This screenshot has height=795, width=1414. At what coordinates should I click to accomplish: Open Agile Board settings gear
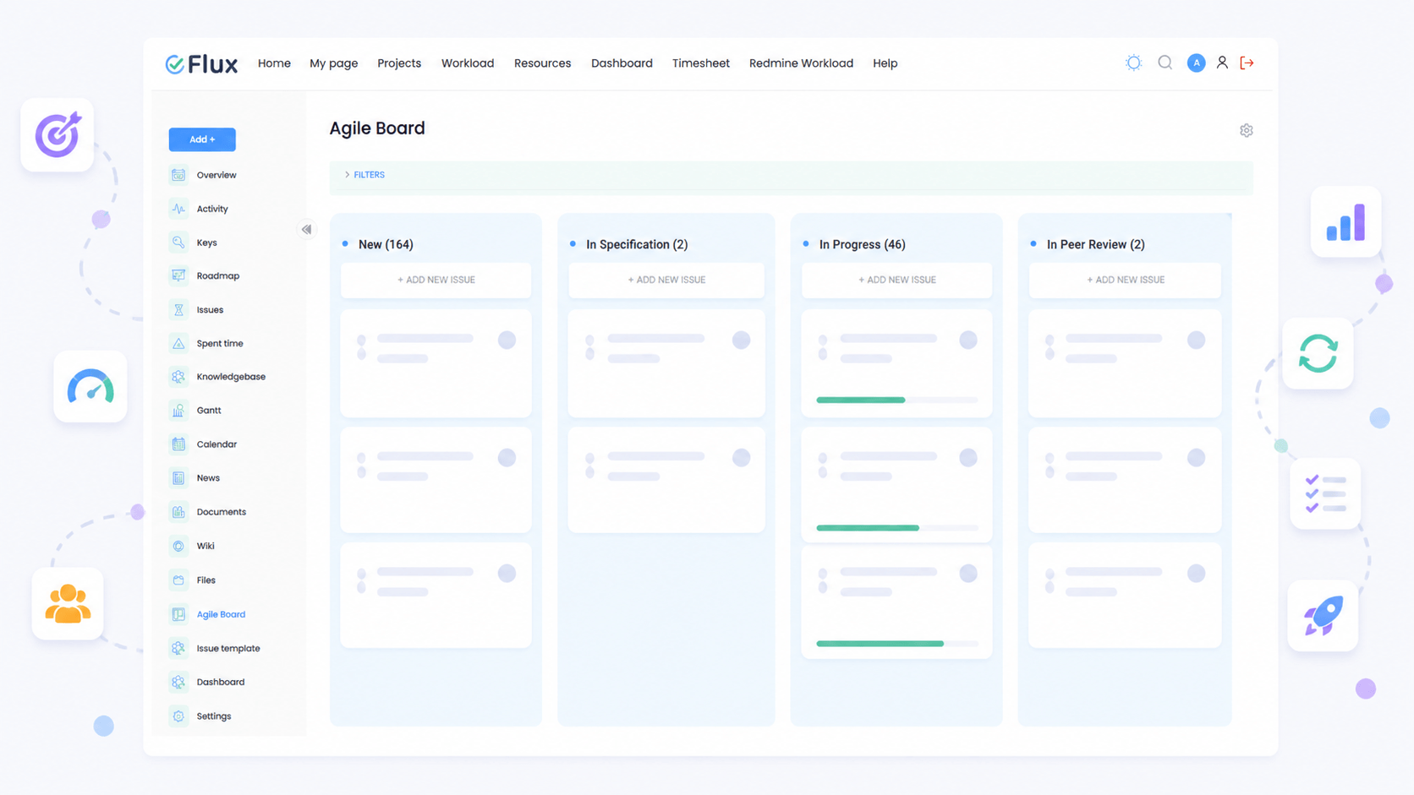(1246, 130)
